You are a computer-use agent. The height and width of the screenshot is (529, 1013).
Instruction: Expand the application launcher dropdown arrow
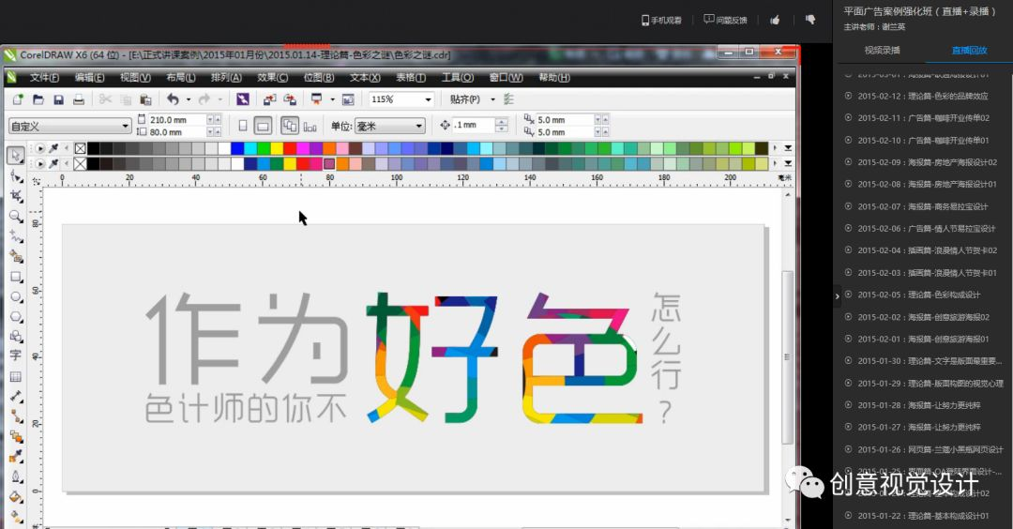(332, 99)
